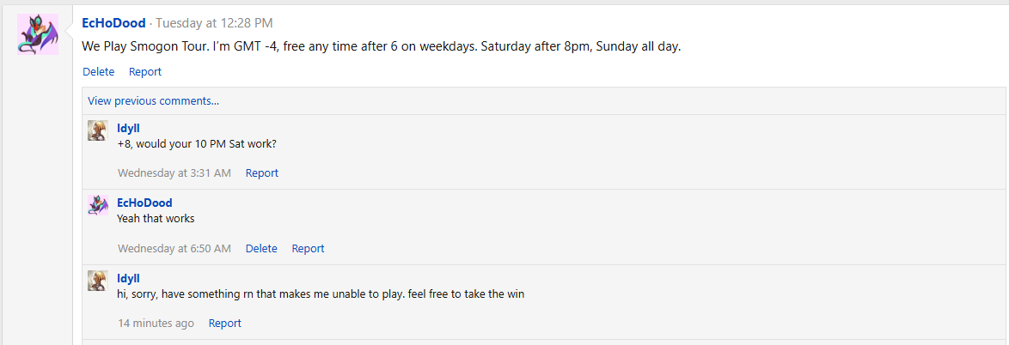The height and width of the screenshot is (345, 1009).
Task: Report the main Smogon Tour post
Action: (x=145, y=72)
